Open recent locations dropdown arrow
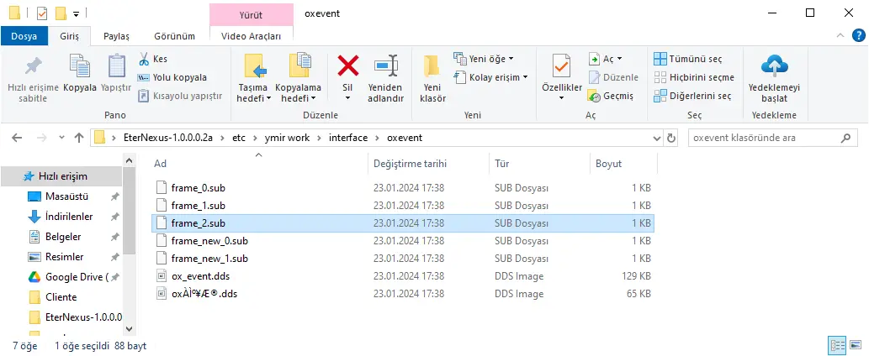The width and height of the screenshot is (869, 356). tap(61, 138)
